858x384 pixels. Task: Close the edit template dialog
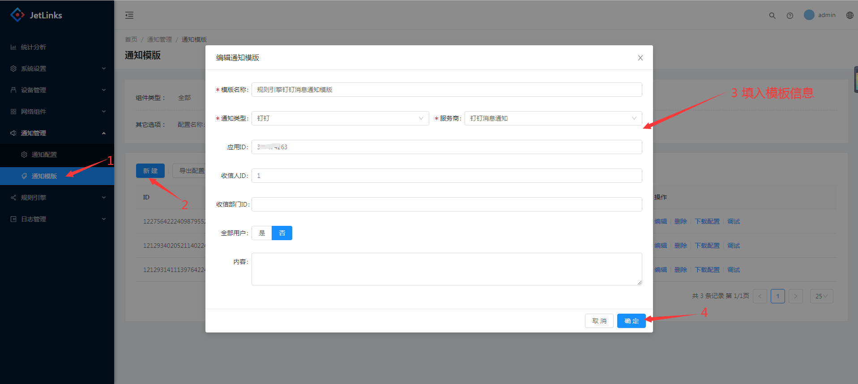tap(640, 58)
